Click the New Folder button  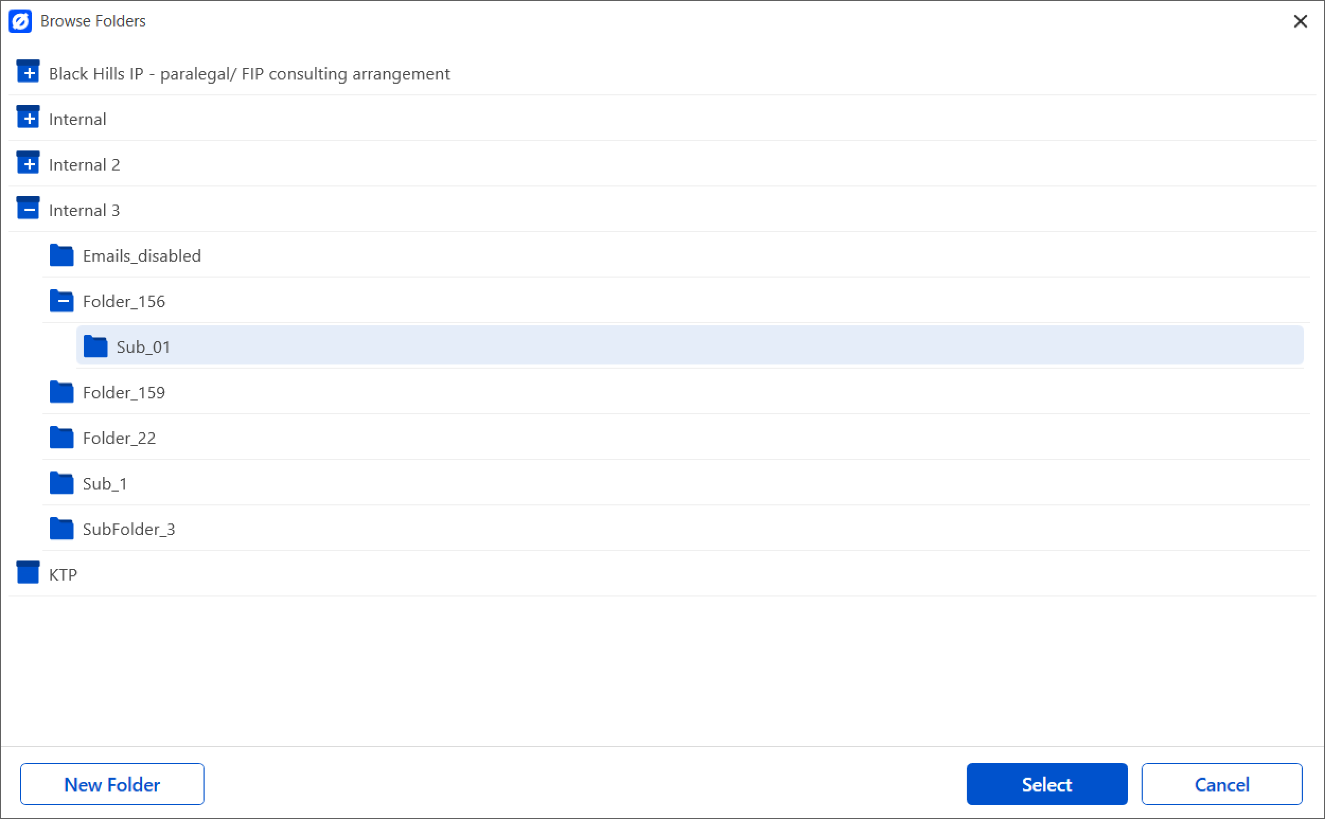pos(112,784)
